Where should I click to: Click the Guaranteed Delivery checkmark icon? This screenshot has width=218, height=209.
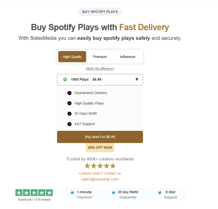click(69, 93)
